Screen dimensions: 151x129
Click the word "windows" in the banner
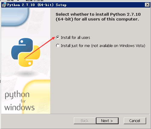(x=19, y=107)
